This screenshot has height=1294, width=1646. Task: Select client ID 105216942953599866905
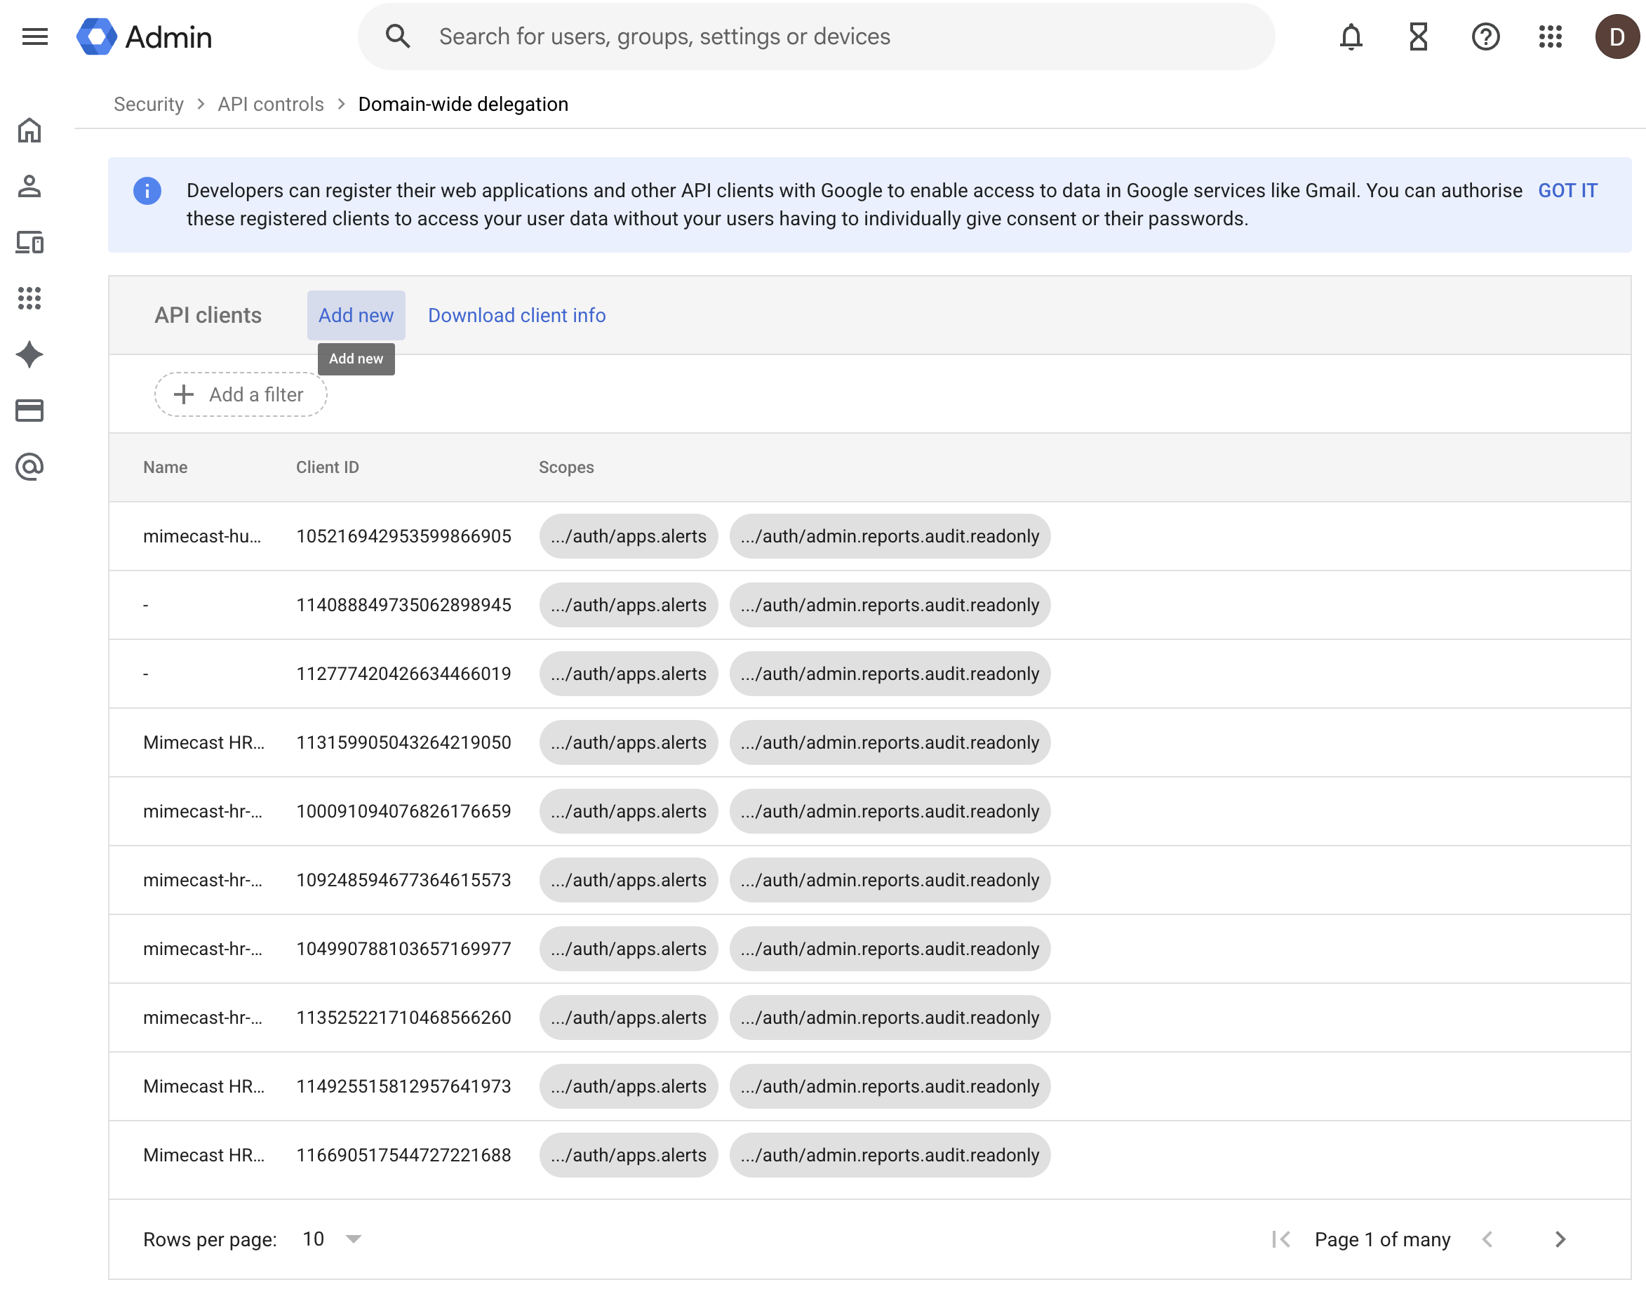click(403, 536)
